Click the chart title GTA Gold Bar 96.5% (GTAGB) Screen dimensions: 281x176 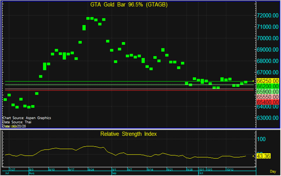point(129,5)
